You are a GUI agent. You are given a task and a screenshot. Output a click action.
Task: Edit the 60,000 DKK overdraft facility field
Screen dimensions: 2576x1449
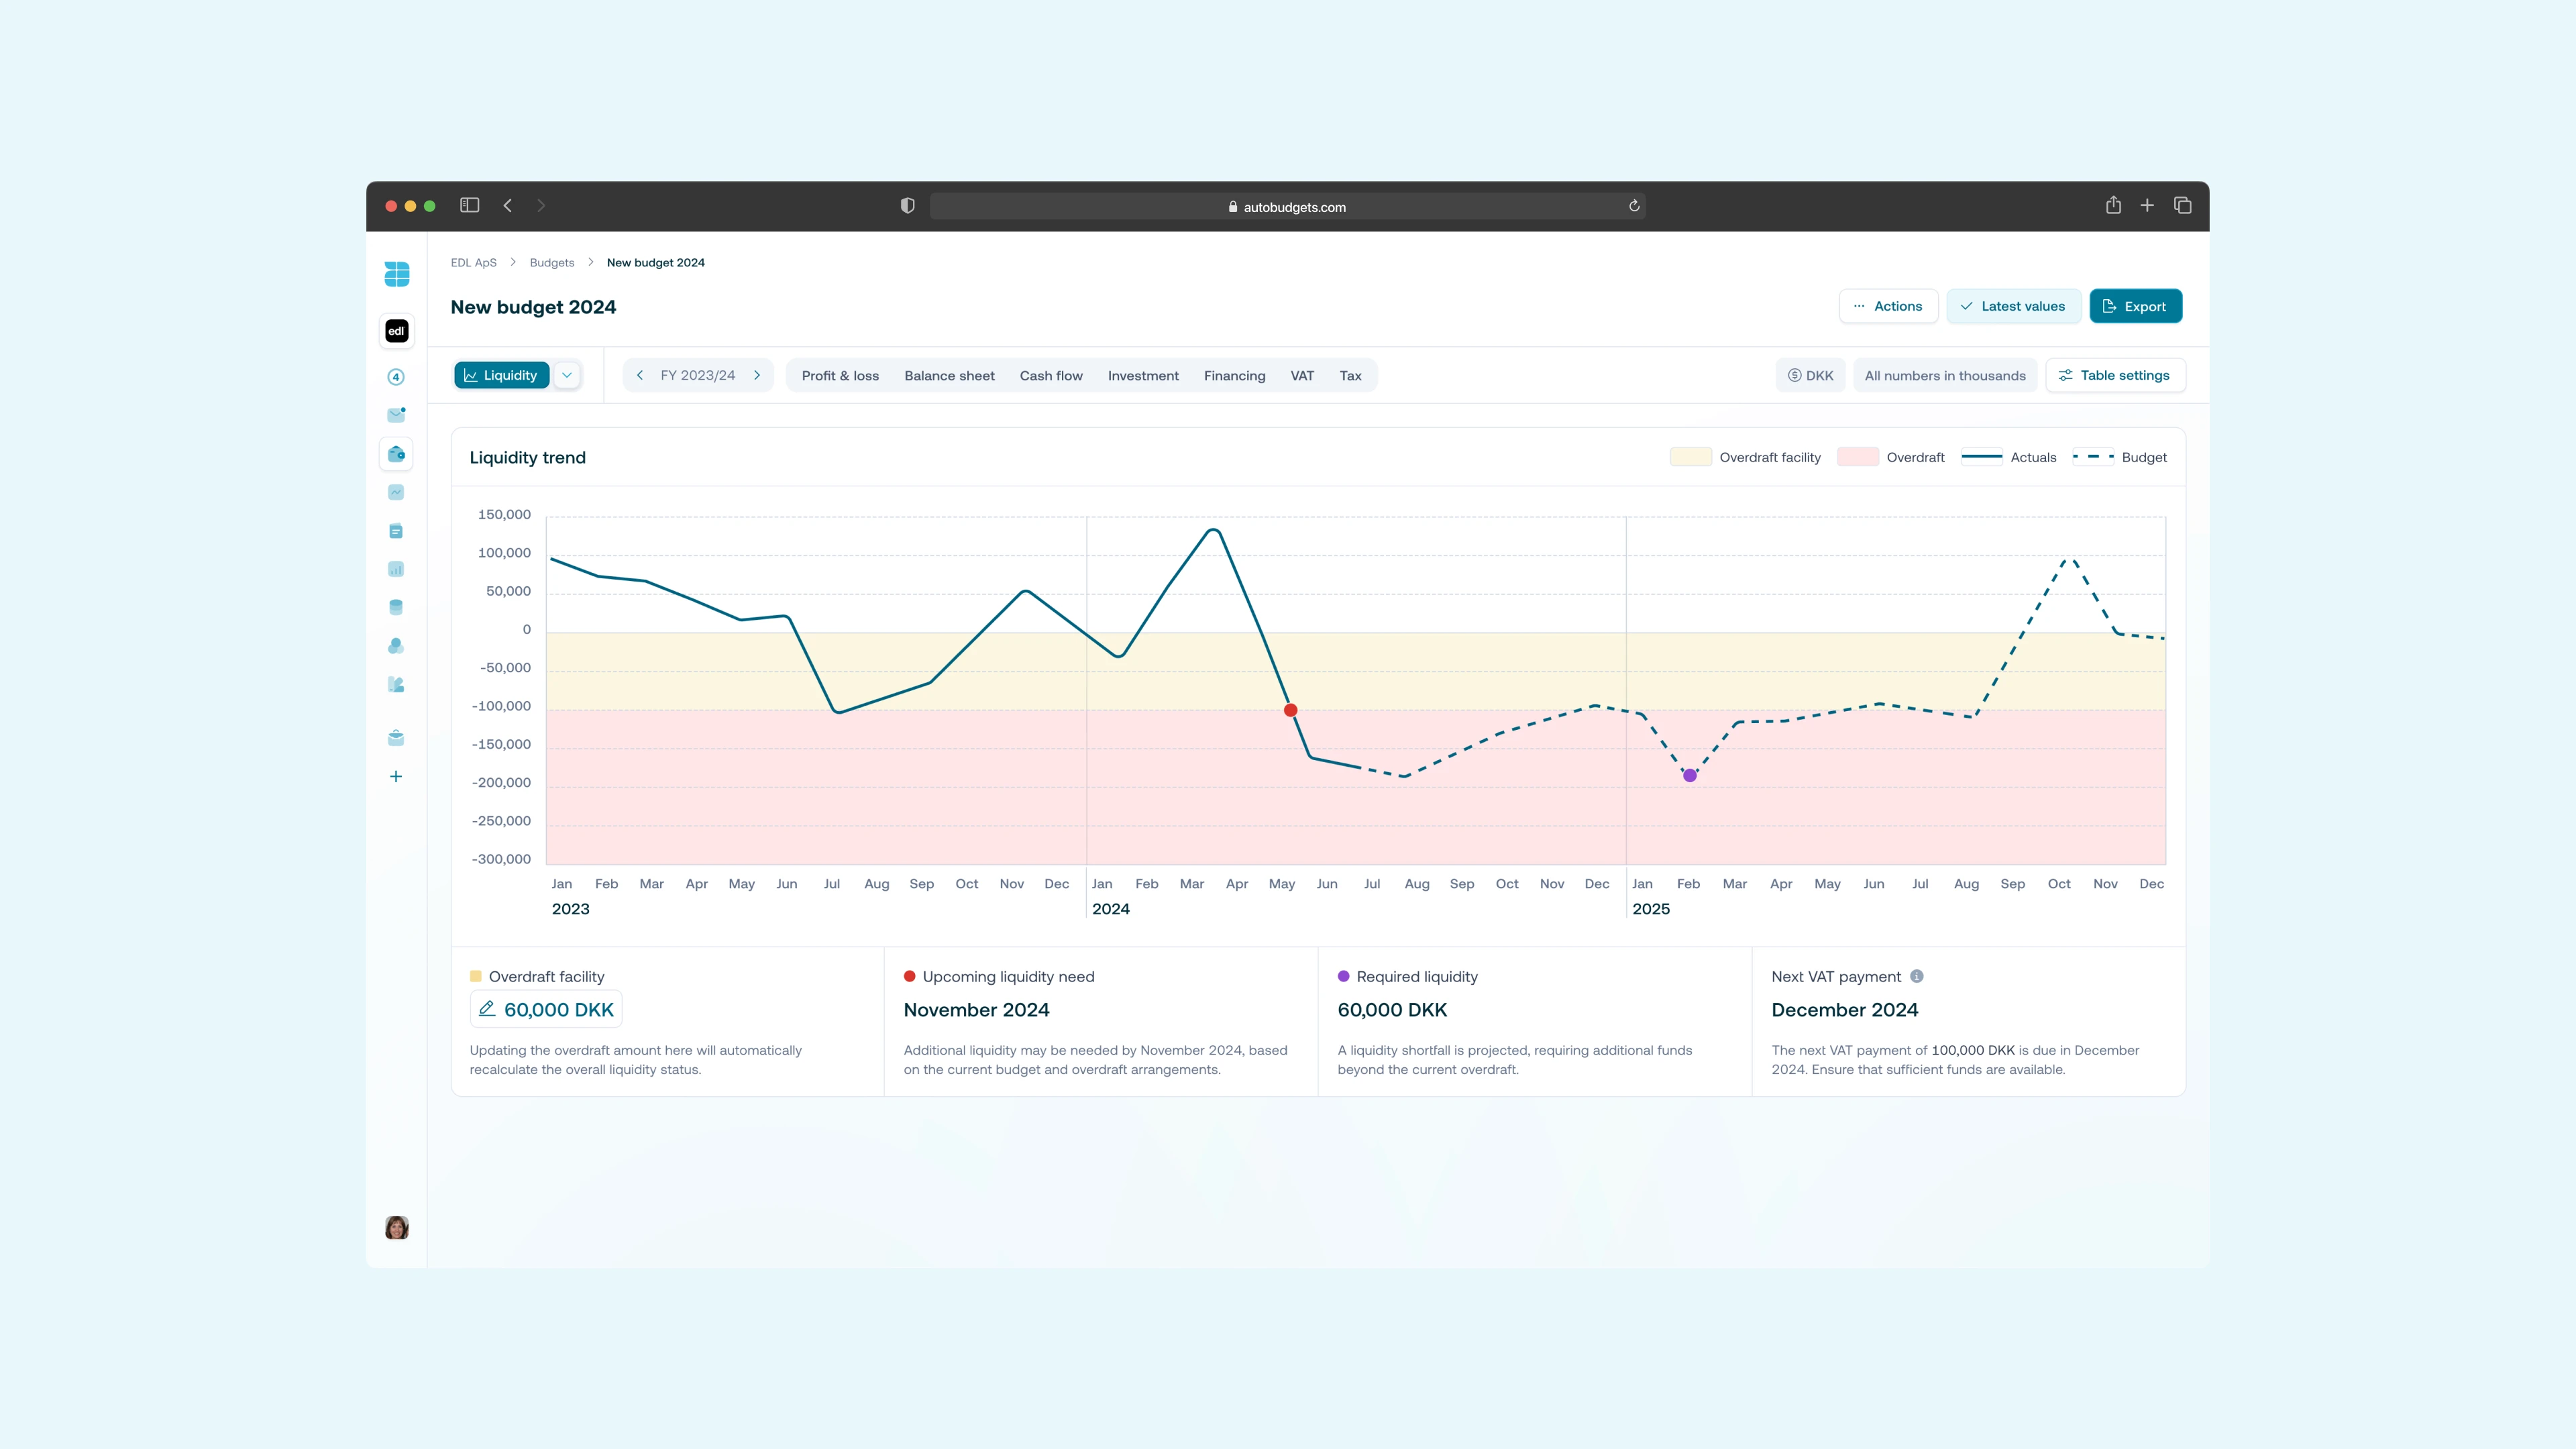546,1009
